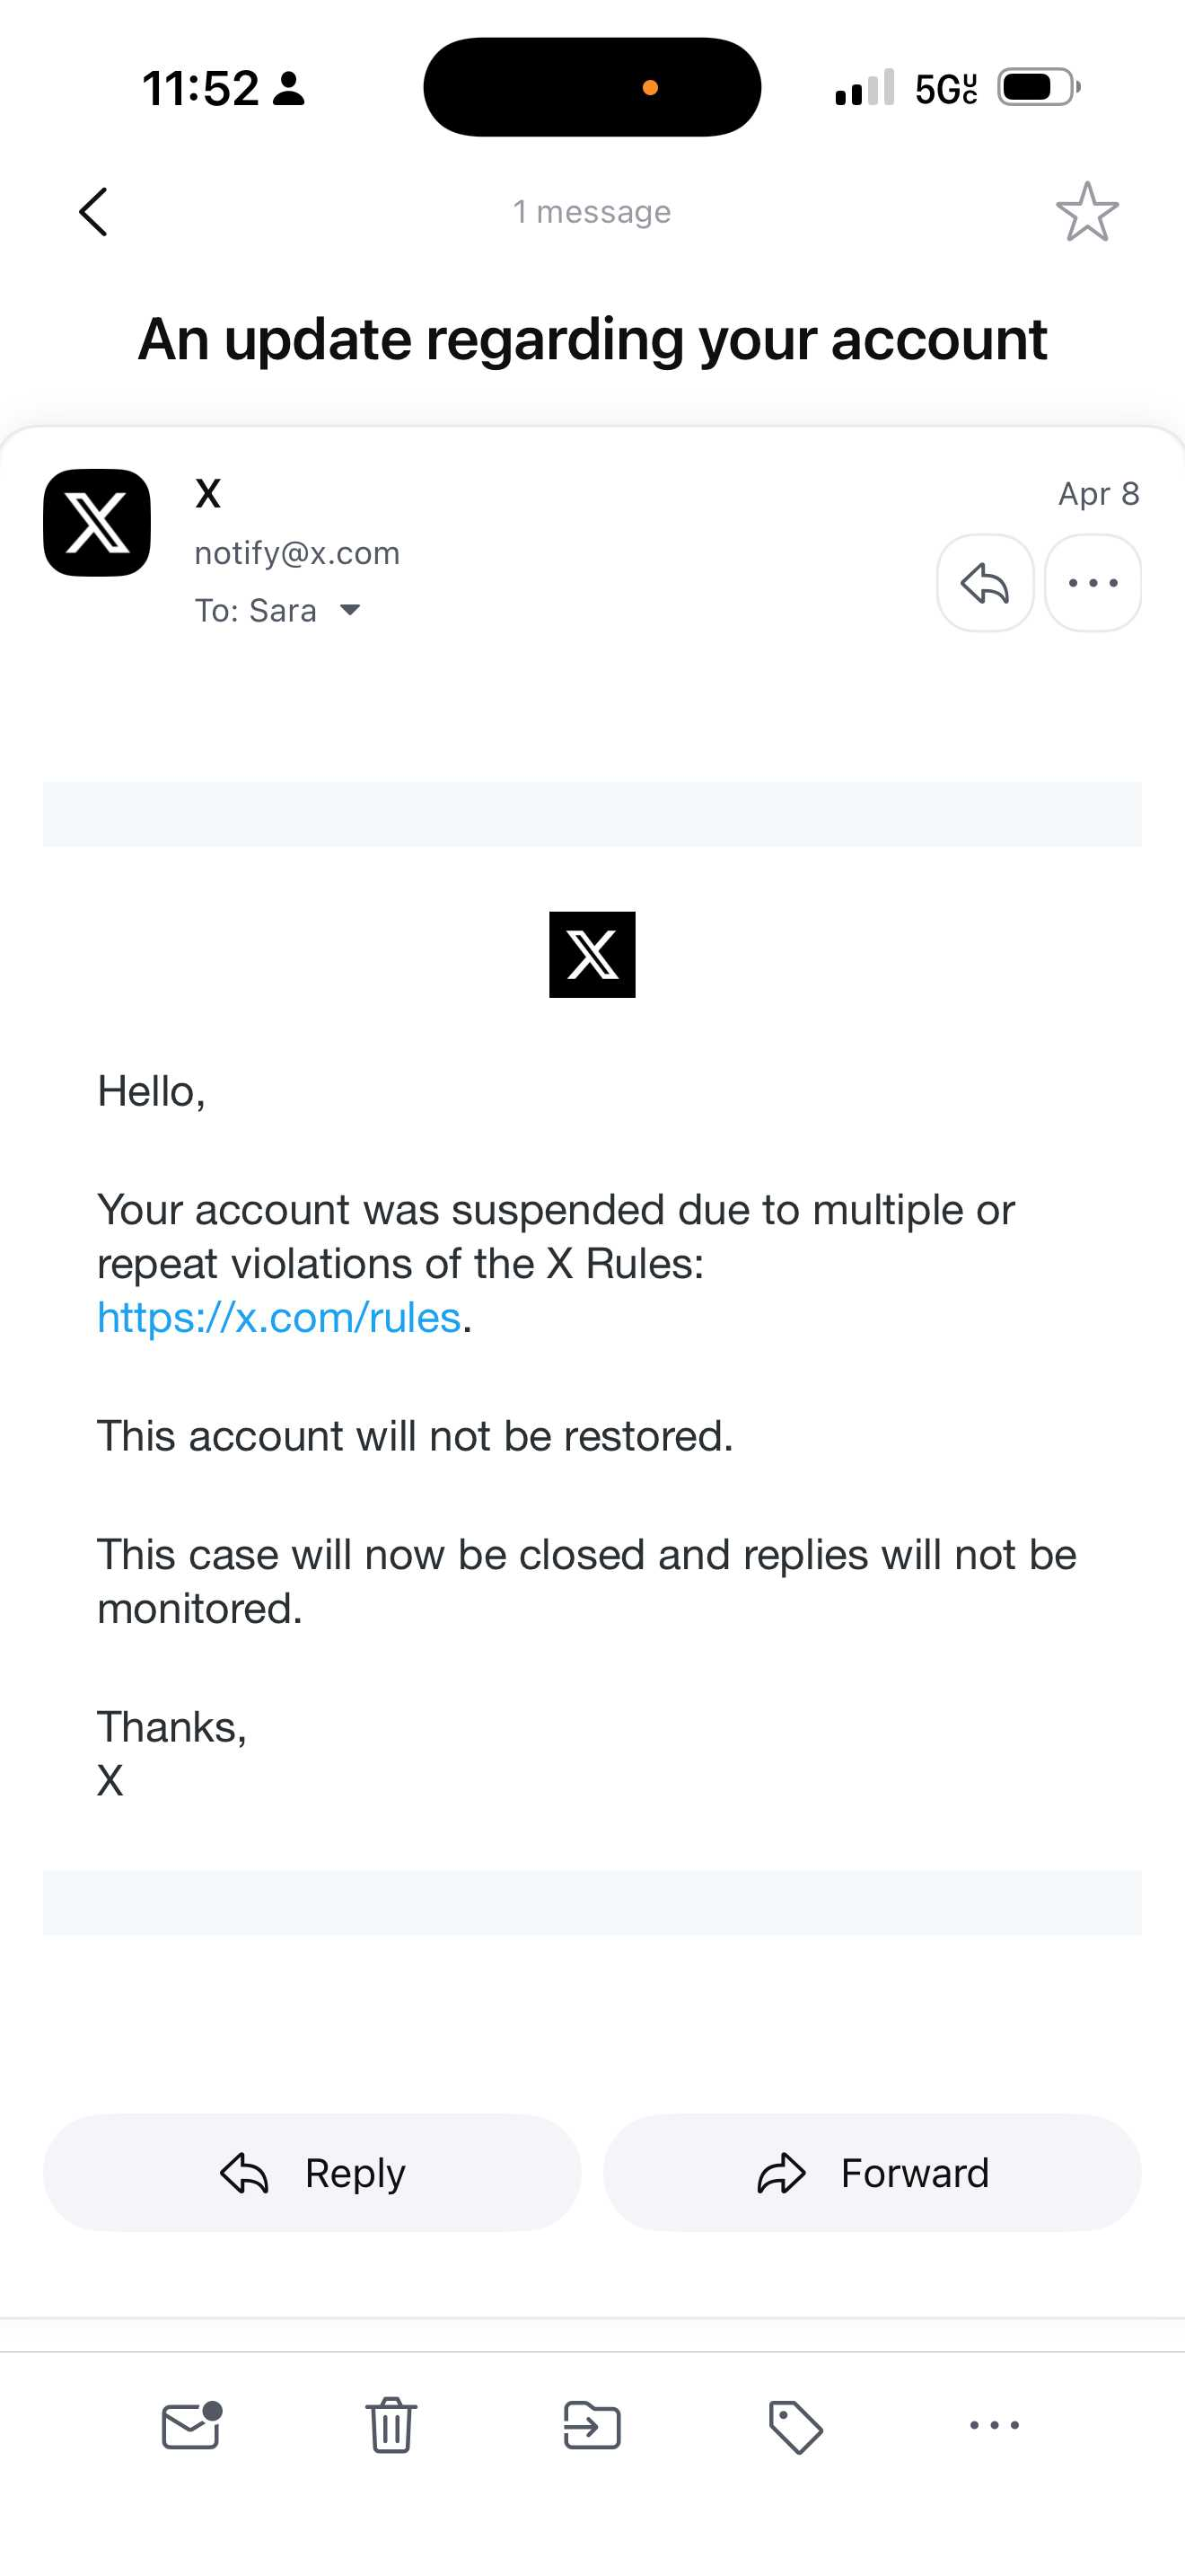Tap the X sender avatar
The height and width of the screenshot is (2576, 1185).
pos(97,522)
